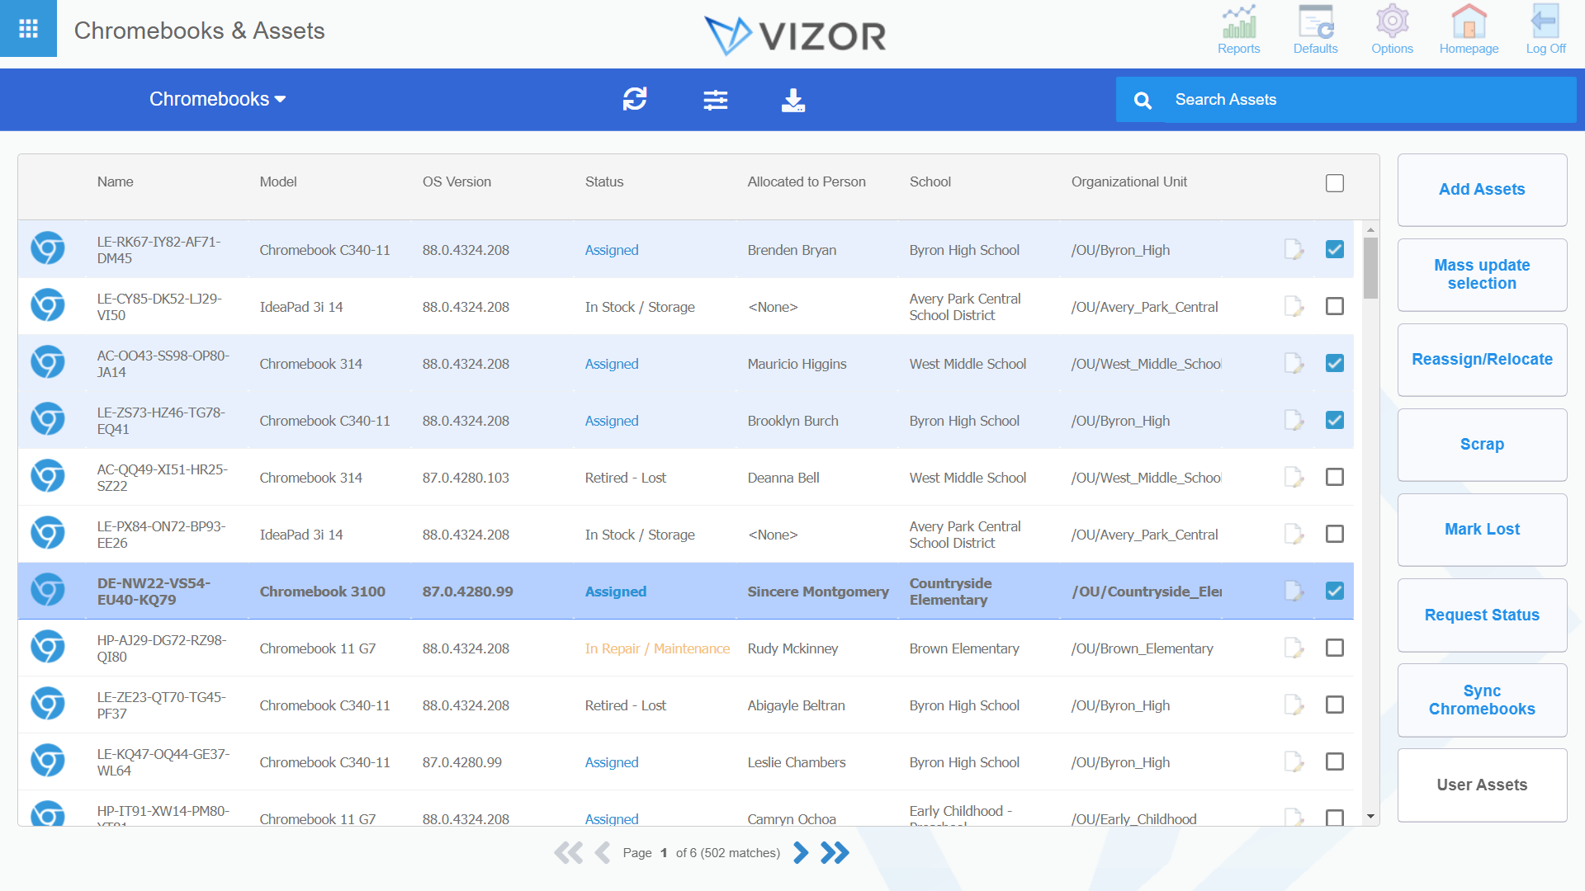Open the app grid icon in top-left corner
The width and height of the screenshot is (1585, 891).
[28, 28]
